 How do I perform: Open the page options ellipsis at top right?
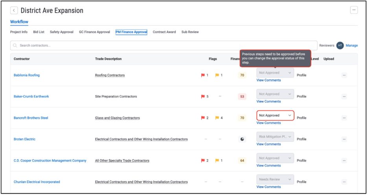coord(354,10)
